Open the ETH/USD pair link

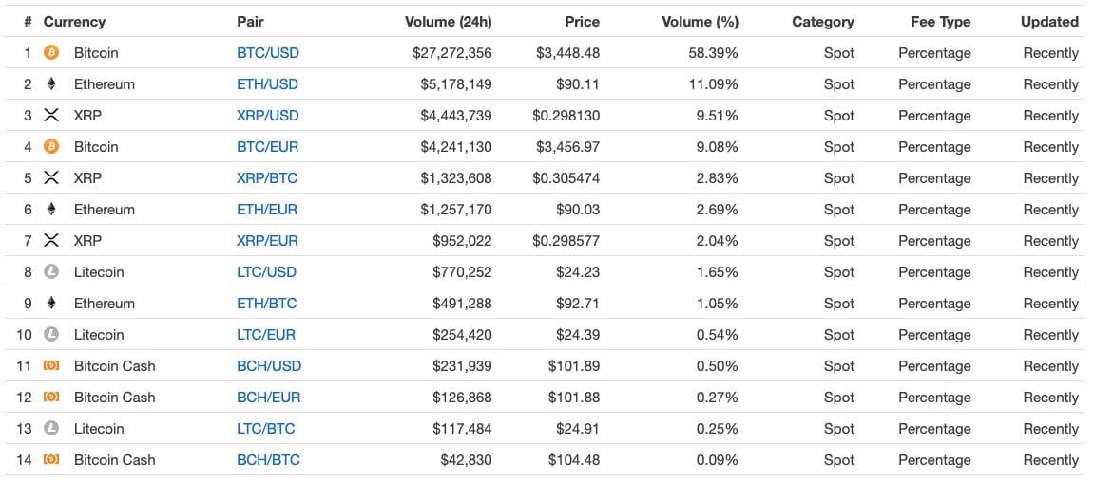[x=267, y=84]
